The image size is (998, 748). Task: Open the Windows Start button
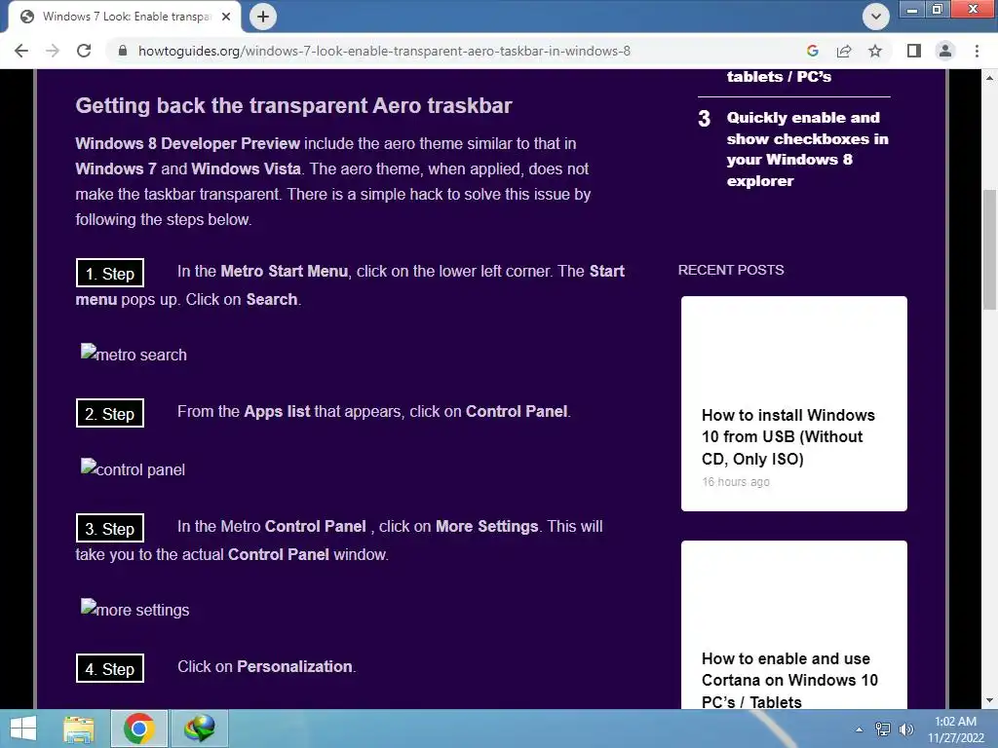tap(23, 729)
